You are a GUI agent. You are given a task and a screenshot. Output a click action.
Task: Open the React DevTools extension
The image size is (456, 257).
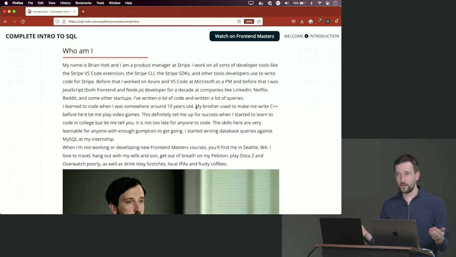(x=328, y=21)
